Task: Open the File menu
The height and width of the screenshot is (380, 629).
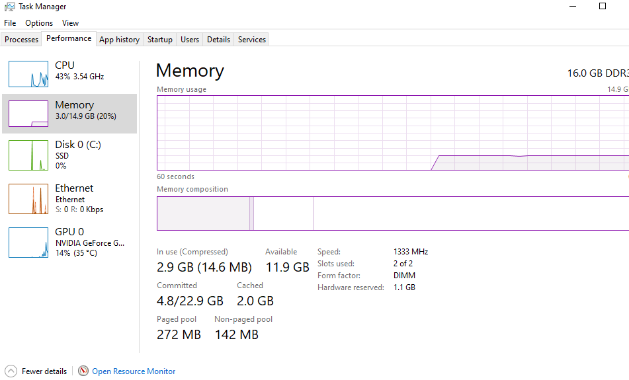Action: (10, 23)
